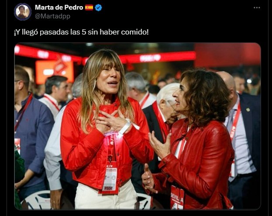Viewport: 272px width, 216px height.
Task: Open the @Martadpp handle link
Action: 52,16
